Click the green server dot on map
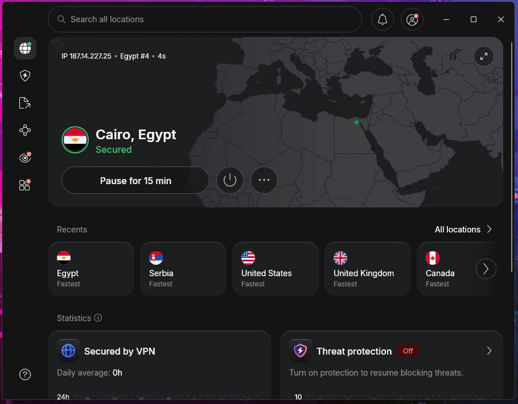518x404 pixels. pyautogui.click(x=356, y=122)
